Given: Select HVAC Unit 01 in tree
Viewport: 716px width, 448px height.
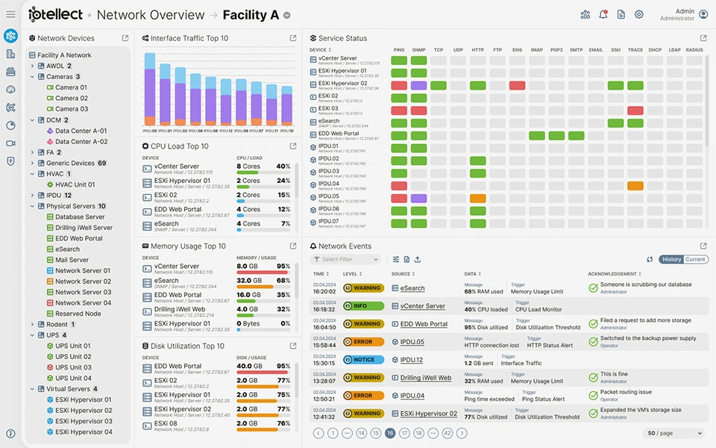Looking at the screenshot, I should [70, 184].
